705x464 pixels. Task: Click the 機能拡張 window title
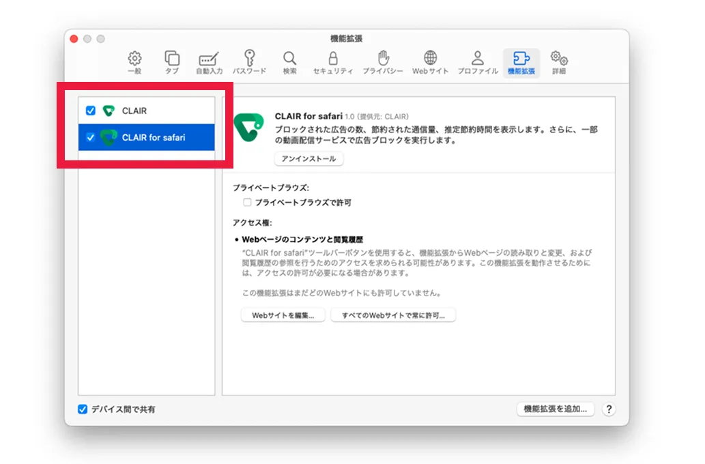click(346, 39)
